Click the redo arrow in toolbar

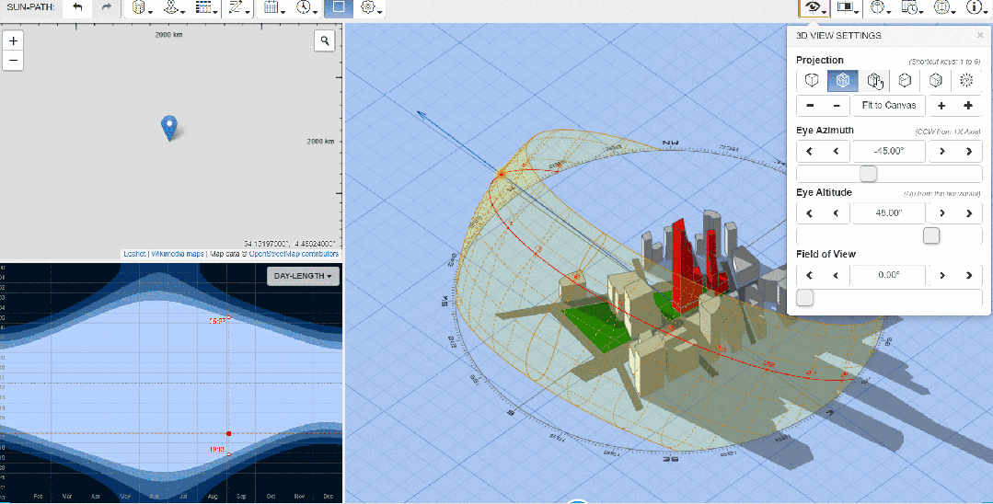click(x=106, y=7)
